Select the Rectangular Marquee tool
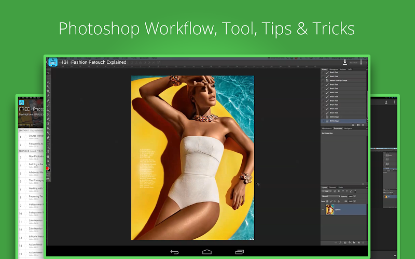 coord(48,77)
